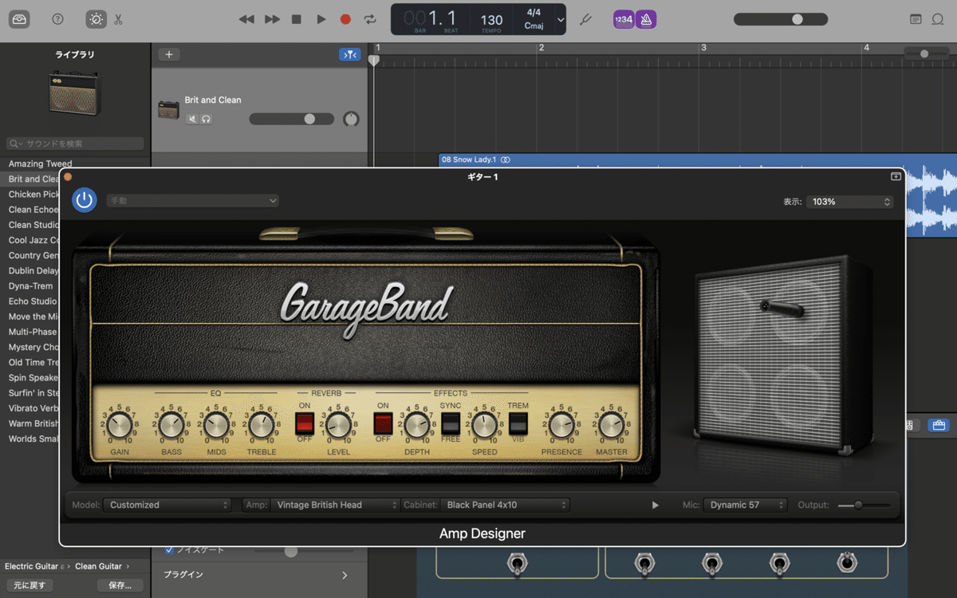Toggle the EFFECTS on/off switch
Viewport: 957px width, 598px height.
(383, 423)
